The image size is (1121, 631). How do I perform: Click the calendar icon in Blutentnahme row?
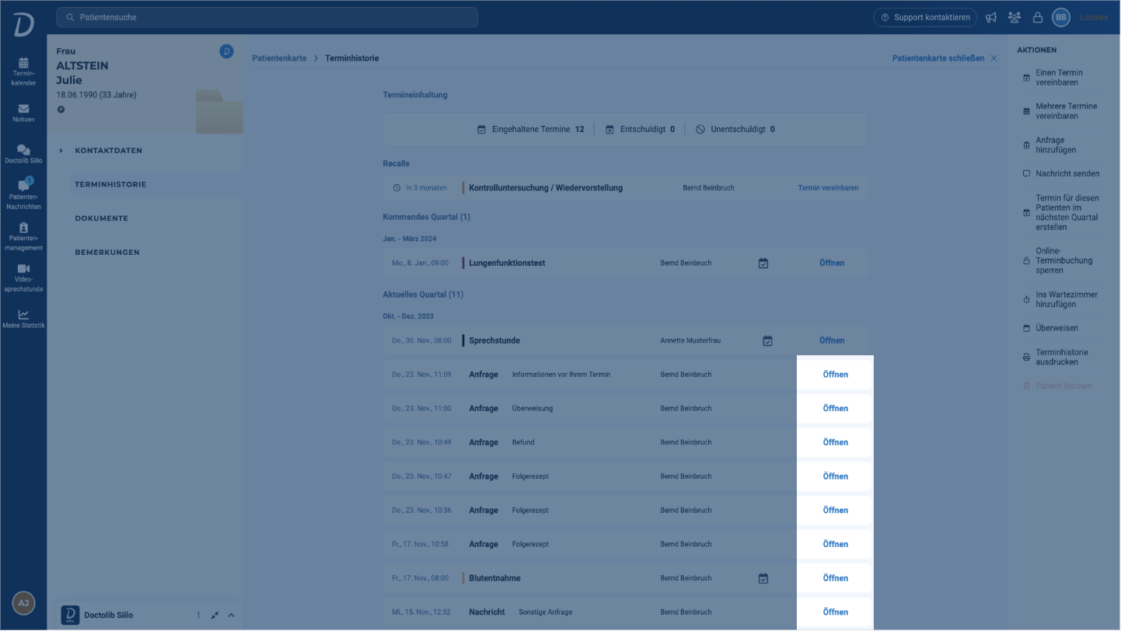click(x=763, y=578)
